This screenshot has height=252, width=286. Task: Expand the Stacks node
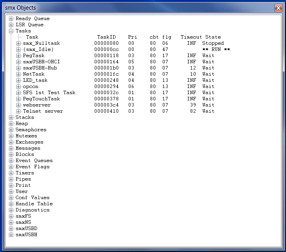[11, 117]
